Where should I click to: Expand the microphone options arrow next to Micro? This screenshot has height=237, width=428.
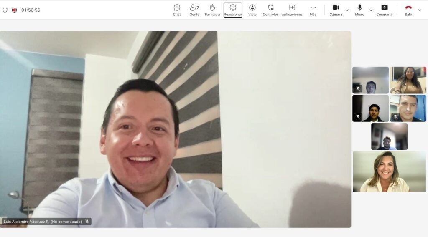(371, 10)
